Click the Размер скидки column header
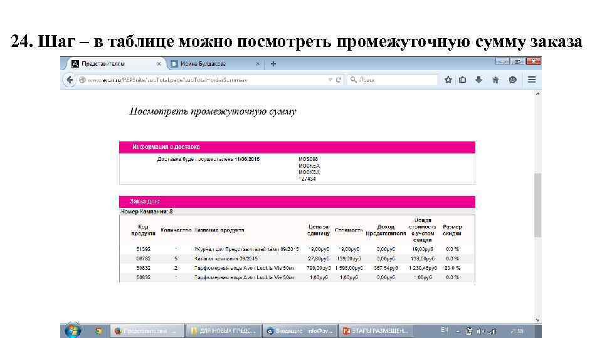602x338 pixels. (x=452, y=230)
